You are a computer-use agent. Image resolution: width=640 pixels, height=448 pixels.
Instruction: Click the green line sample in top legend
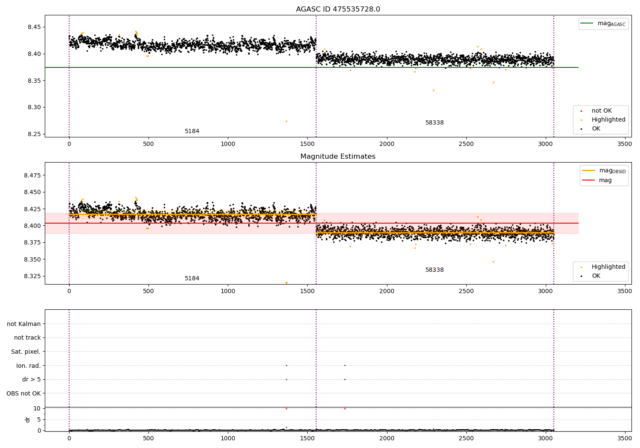[x=587, y=23]
